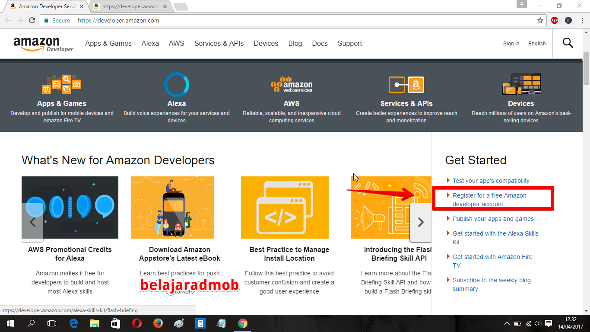Open Task View in taskbar
The width and height of the screenshot is (590, 332).
tap(52, 323)
